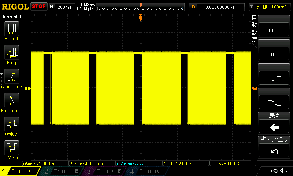Select the Rise Time measurement icon
Screen dimensions: 293x176
point(12,76)
